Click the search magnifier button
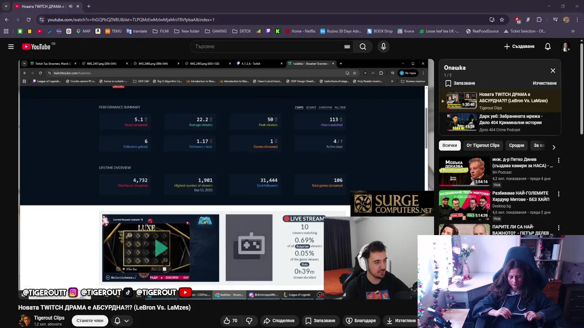 point(363,46)
